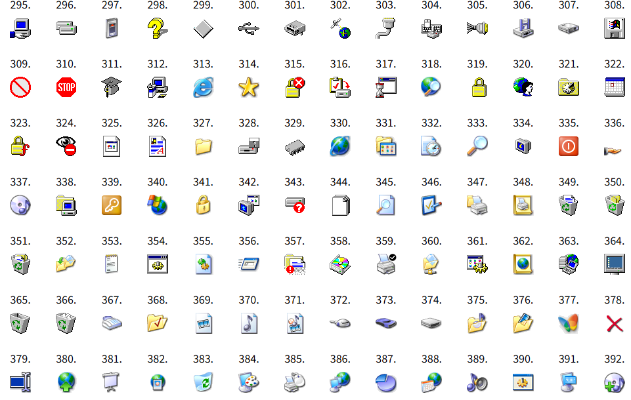This screenshot has width=631, height=400.
Task: Click the hourglass window icon 317
Action: 386,87
